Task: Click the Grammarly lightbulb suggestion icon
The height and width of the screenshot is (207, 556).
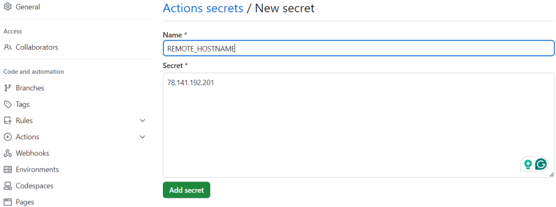Action: click(528, 164)
